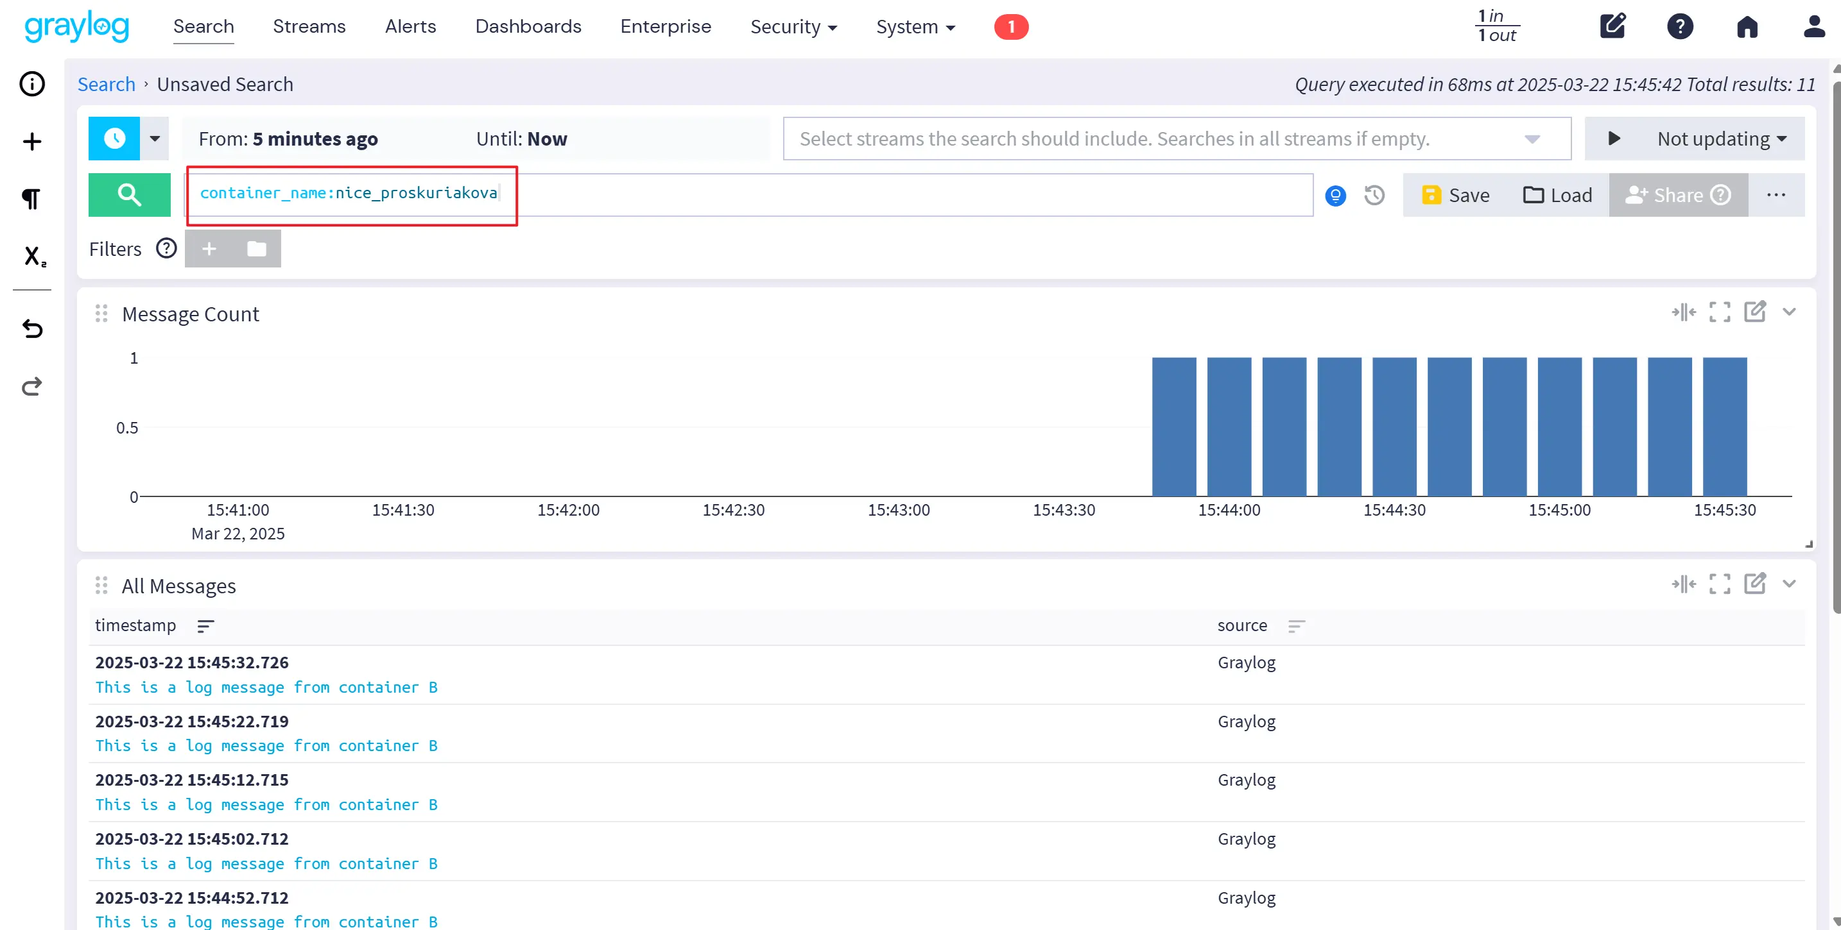Image resolution: width=1841 pixels, height=930 pixels.
Task: Go to the Enterprise tab
Action: click(666, 26)
